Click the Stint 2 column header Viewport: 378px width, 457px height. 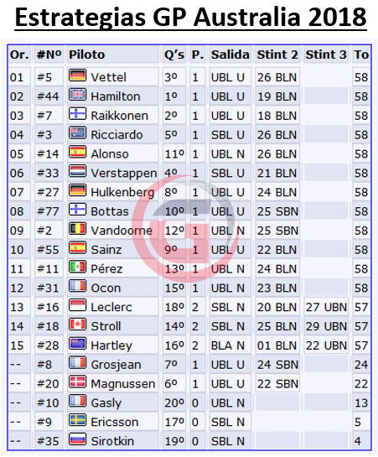(277, 55)
